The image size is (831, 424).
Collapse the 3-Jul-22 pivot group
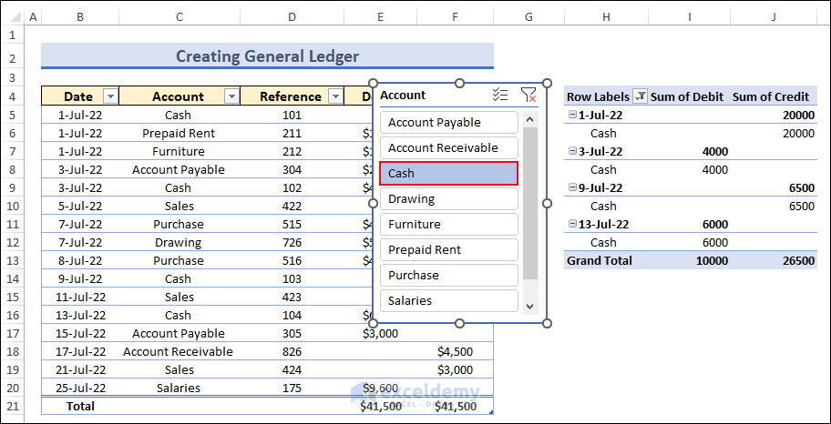coord(571,152)
